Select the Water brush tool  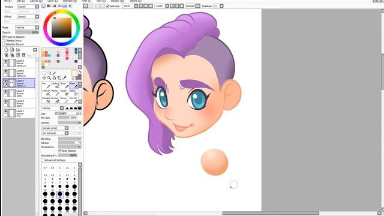click(x=73, y=85)
